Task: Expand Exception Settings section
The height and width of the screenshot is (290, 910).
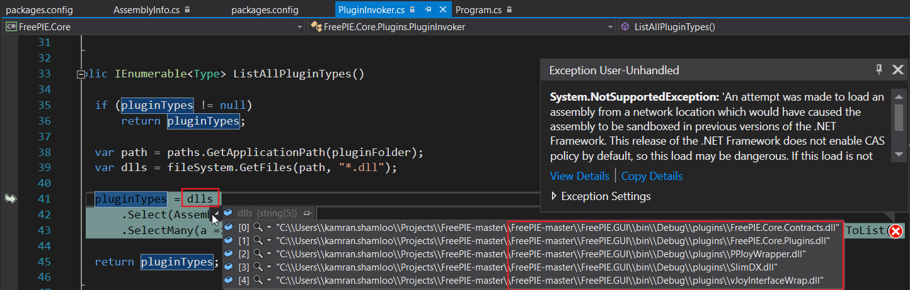Action: [555, 196]
